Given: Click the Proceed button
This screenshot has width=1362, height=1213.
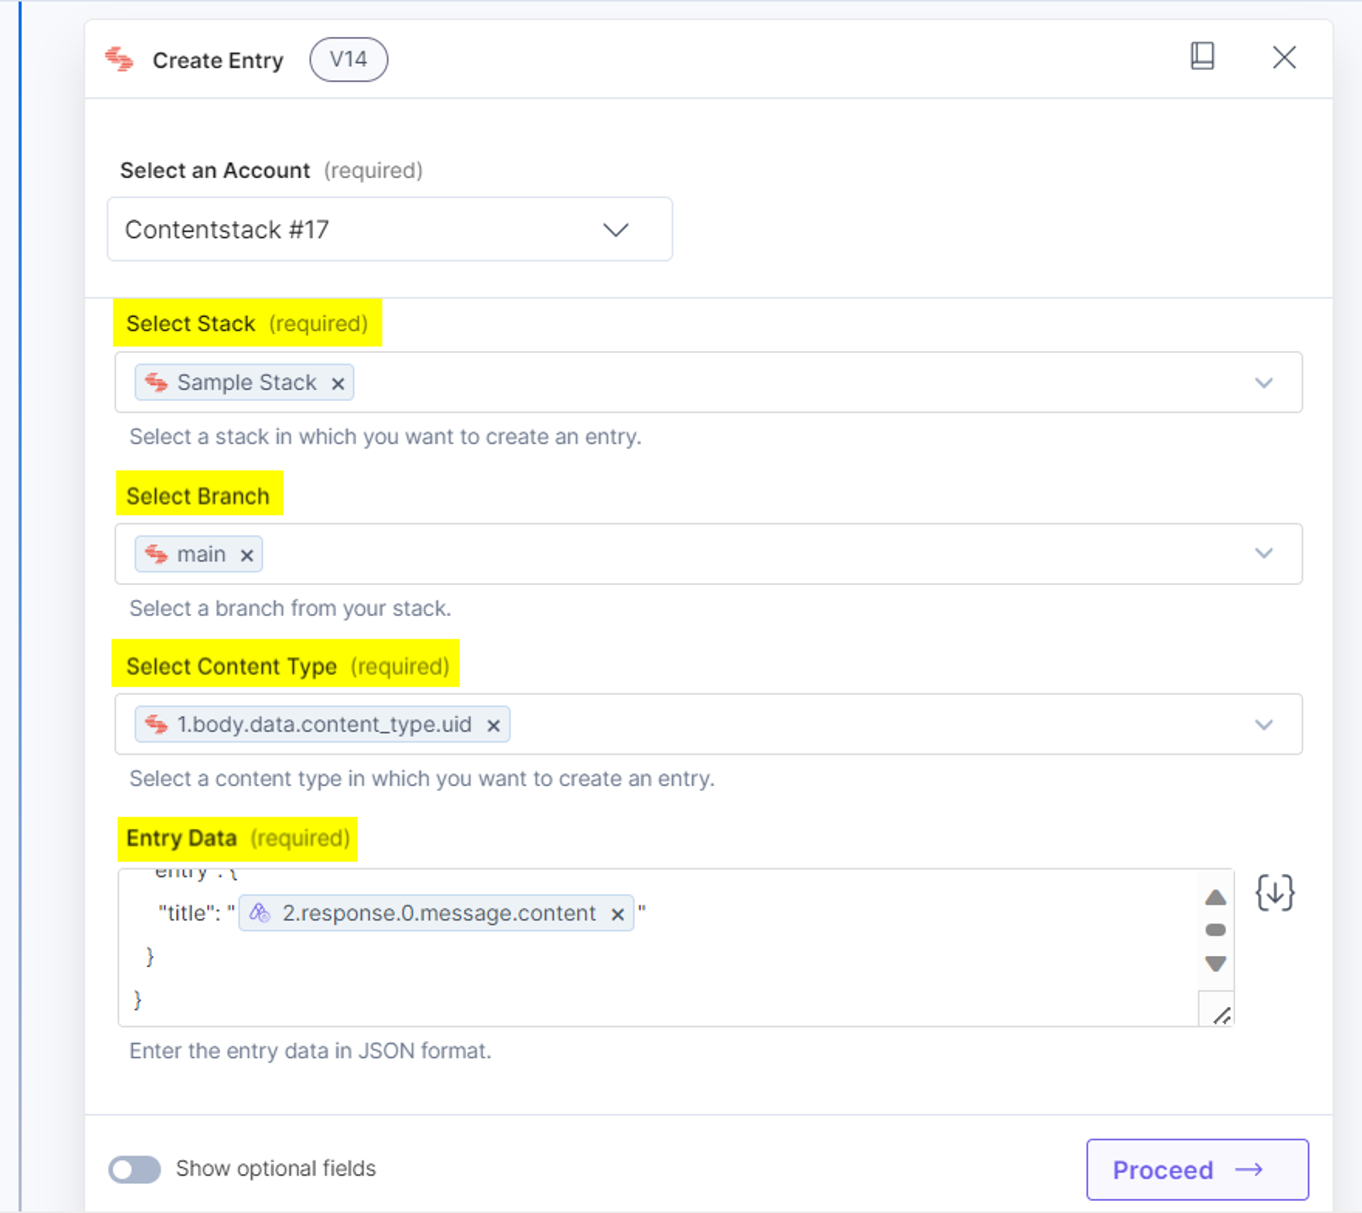Looking at the screenshot, I should point(1197,1170).
